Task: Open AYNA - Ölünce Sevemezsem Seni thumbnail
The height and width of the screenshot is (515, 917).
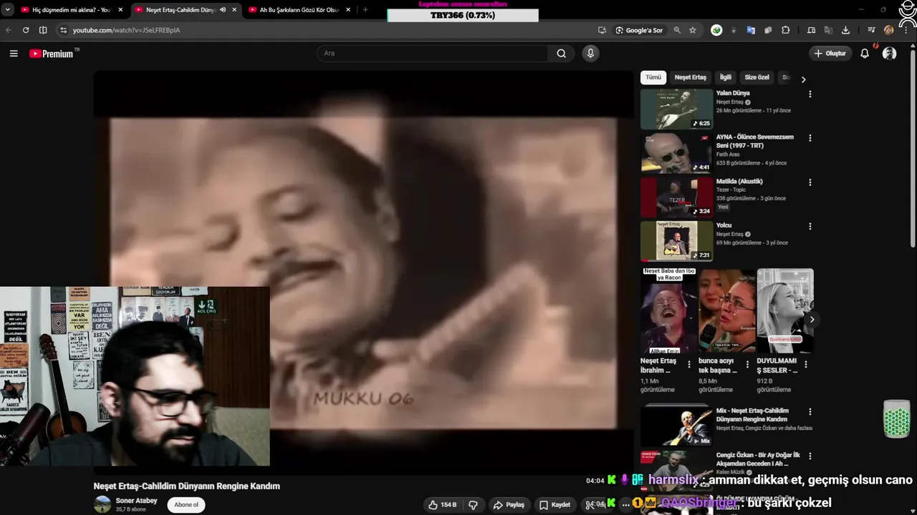Action: click(677, 153)
